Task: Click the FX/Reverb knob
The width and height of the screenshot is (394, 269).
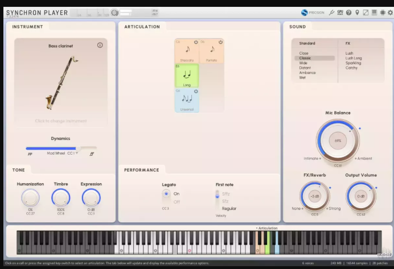Action: (x=315, y=196)
